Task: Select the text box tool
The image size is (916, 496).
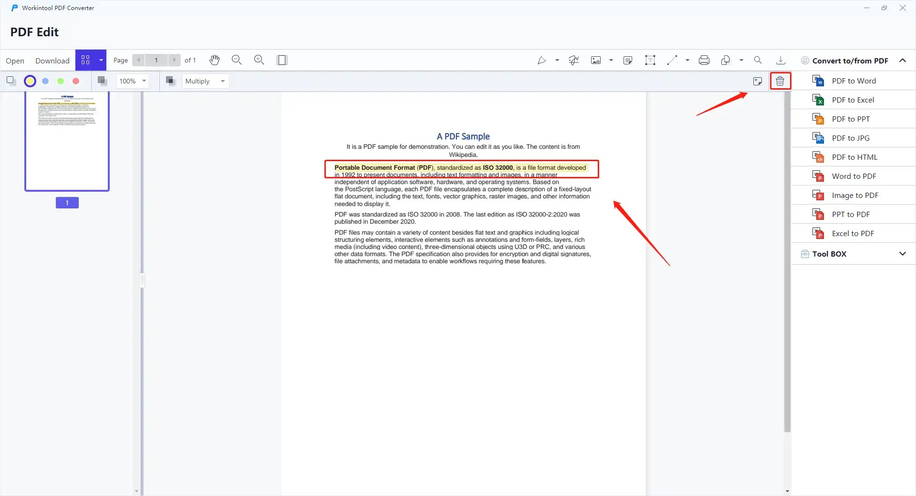Action: 650,60
